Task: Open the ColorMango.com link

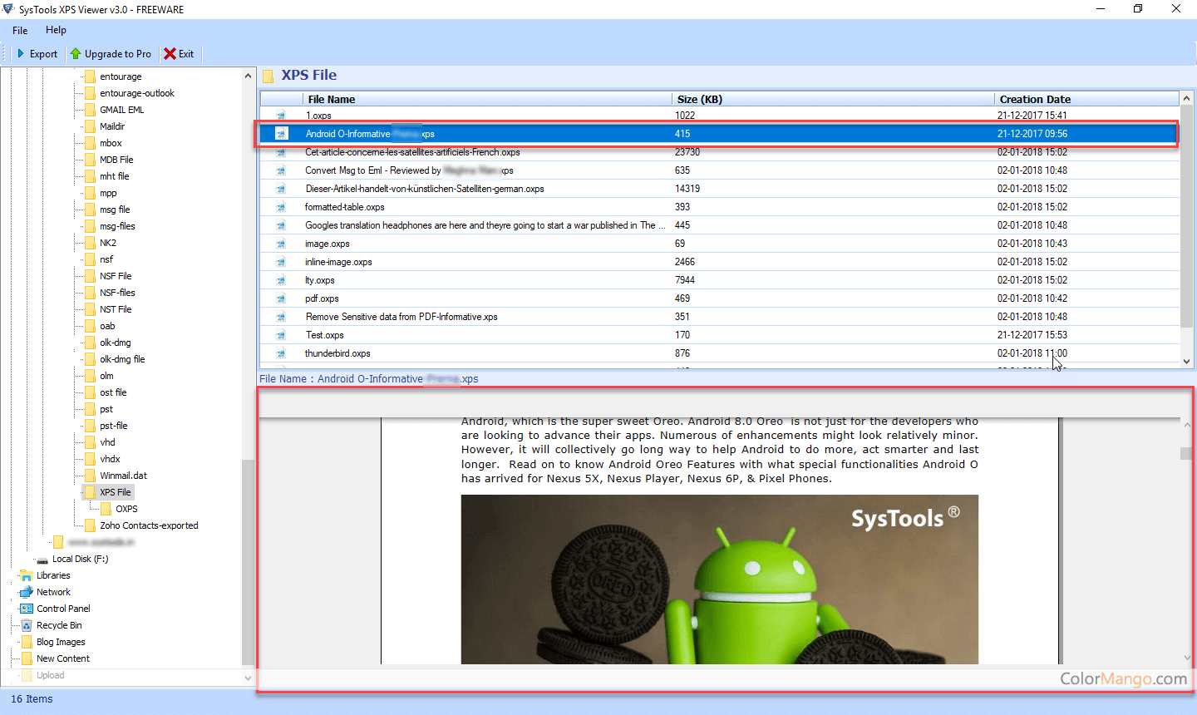Action: pyautogui.click(x=1124, y=679)
